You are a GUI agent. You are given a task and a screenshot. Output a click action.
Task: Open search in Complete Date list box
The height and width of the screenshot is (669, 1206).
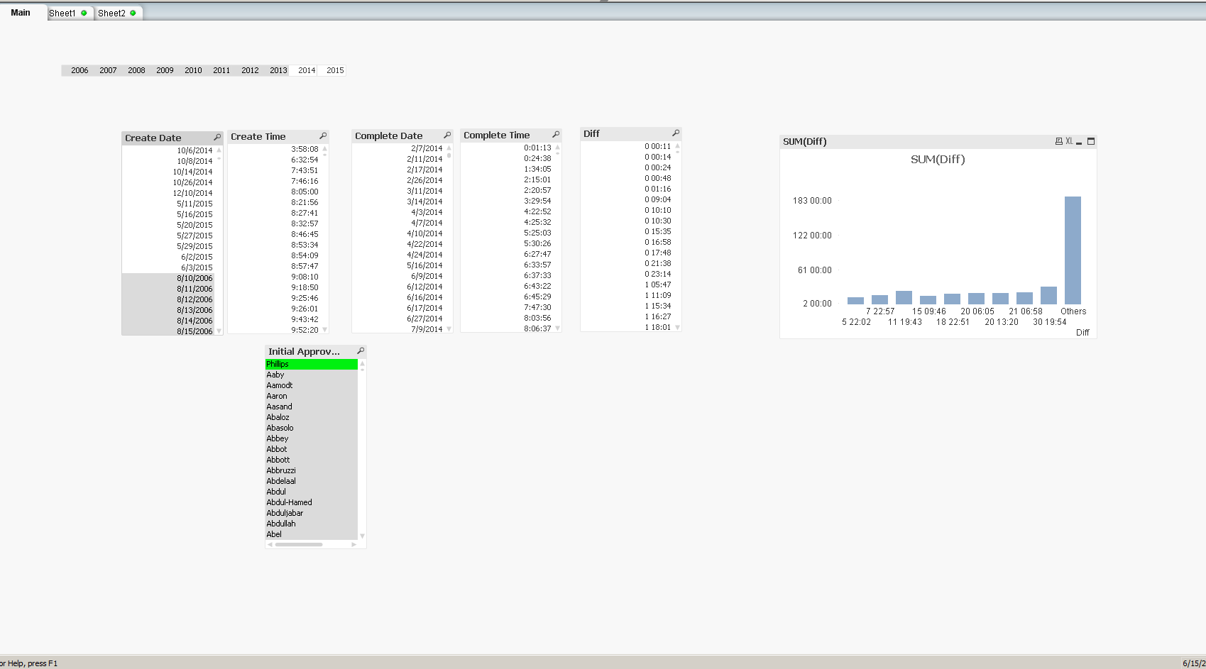(x=447, y=135)
